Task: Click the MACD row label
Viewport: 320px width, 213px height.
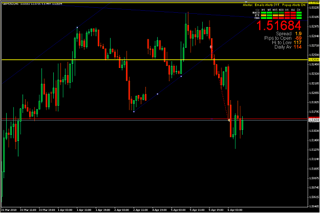Action: point(256,13)
